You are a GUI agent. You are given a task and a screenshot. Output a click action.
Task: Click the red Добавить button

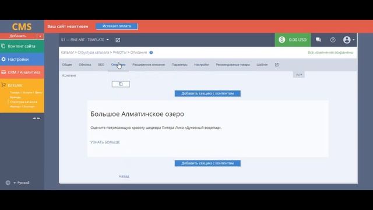(18, 36)
